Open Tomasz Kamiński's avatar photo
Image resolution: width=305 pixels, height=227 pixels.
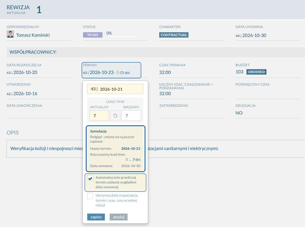point(10,34)
